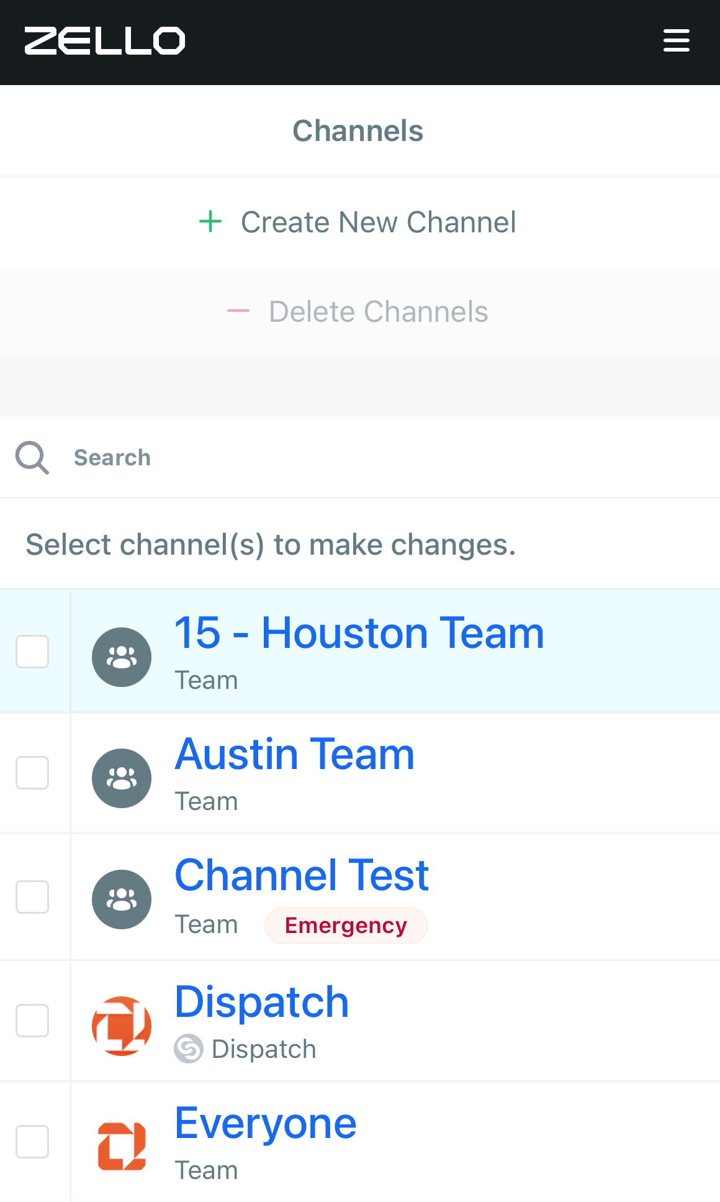Click the Everyone channel avatar

click(122, 1147)
